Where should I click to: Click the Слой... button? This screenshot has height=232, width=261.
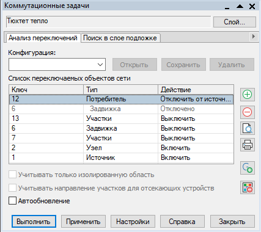click(235, 22)
